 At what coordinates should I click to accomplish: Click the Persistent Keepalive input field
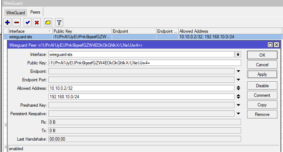coord(141,113)
